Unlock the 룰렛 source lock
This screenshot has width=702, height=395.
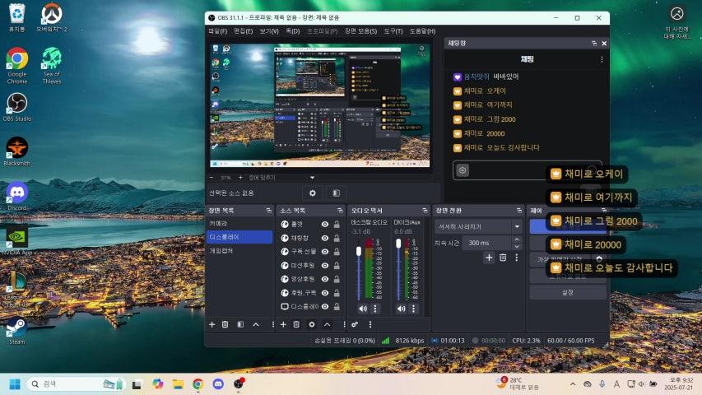click(337, 224)
